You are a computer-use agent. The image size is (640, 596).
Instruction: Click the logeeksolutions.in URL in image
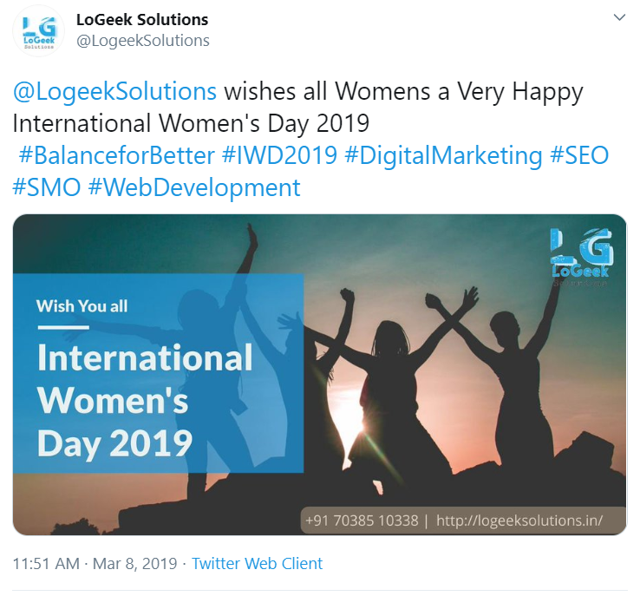tap(519, 521)
